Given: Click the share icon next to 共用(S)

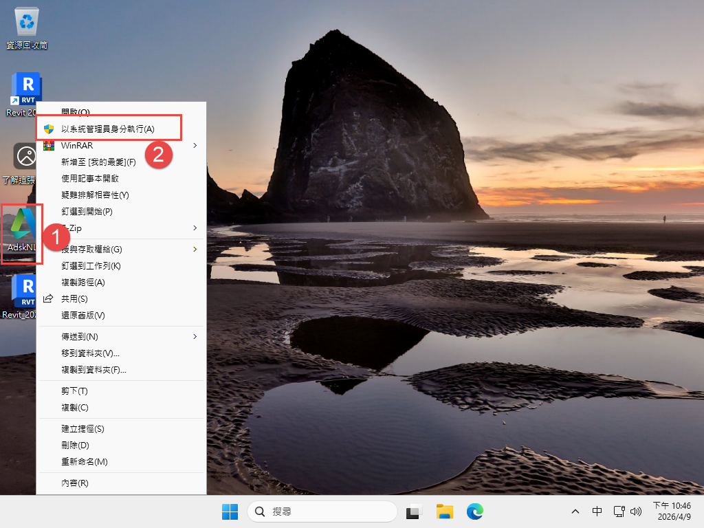Looking at the screenshot, I should click(49, 298).
